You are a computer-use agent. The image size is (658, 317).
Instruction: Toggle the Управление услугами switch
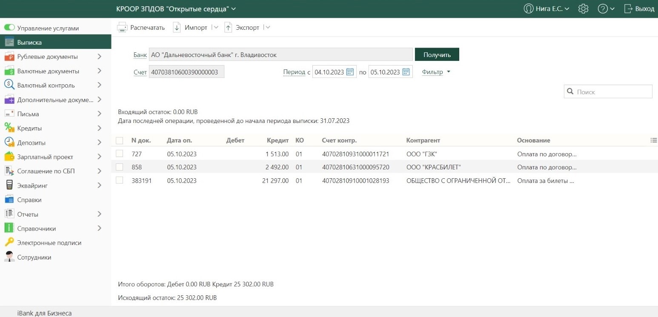point(9,28)
